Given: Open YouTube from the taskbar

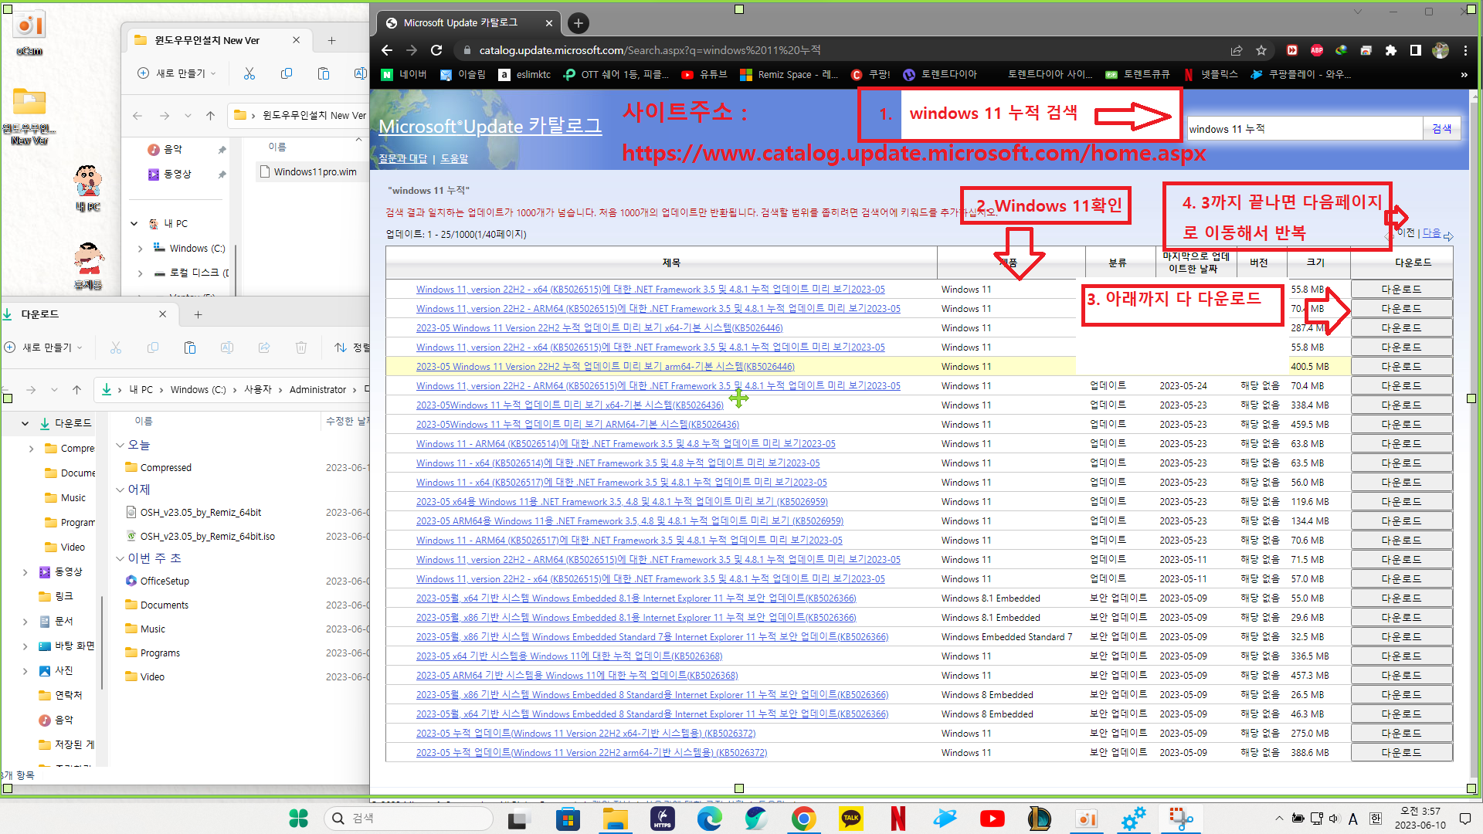Looking at the screenshot, I should (992, 819).
